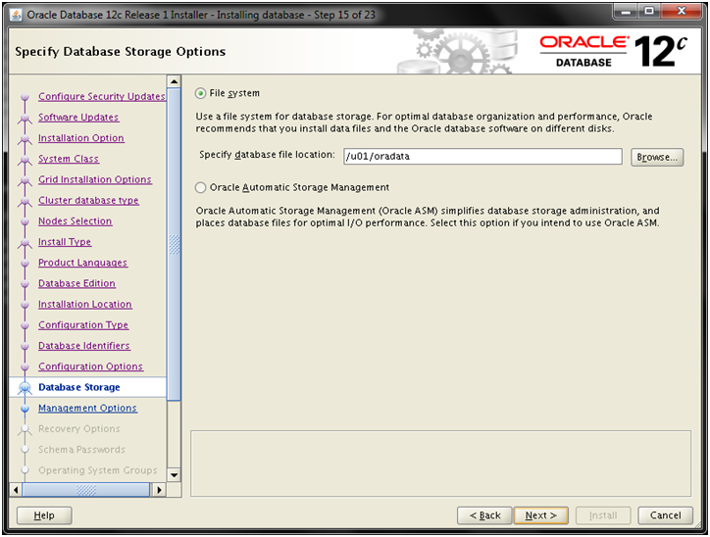Screen dimensions: 710x537
Task: Click the horizontal scrollbar thumb of steps
Action: coord(86,490)
